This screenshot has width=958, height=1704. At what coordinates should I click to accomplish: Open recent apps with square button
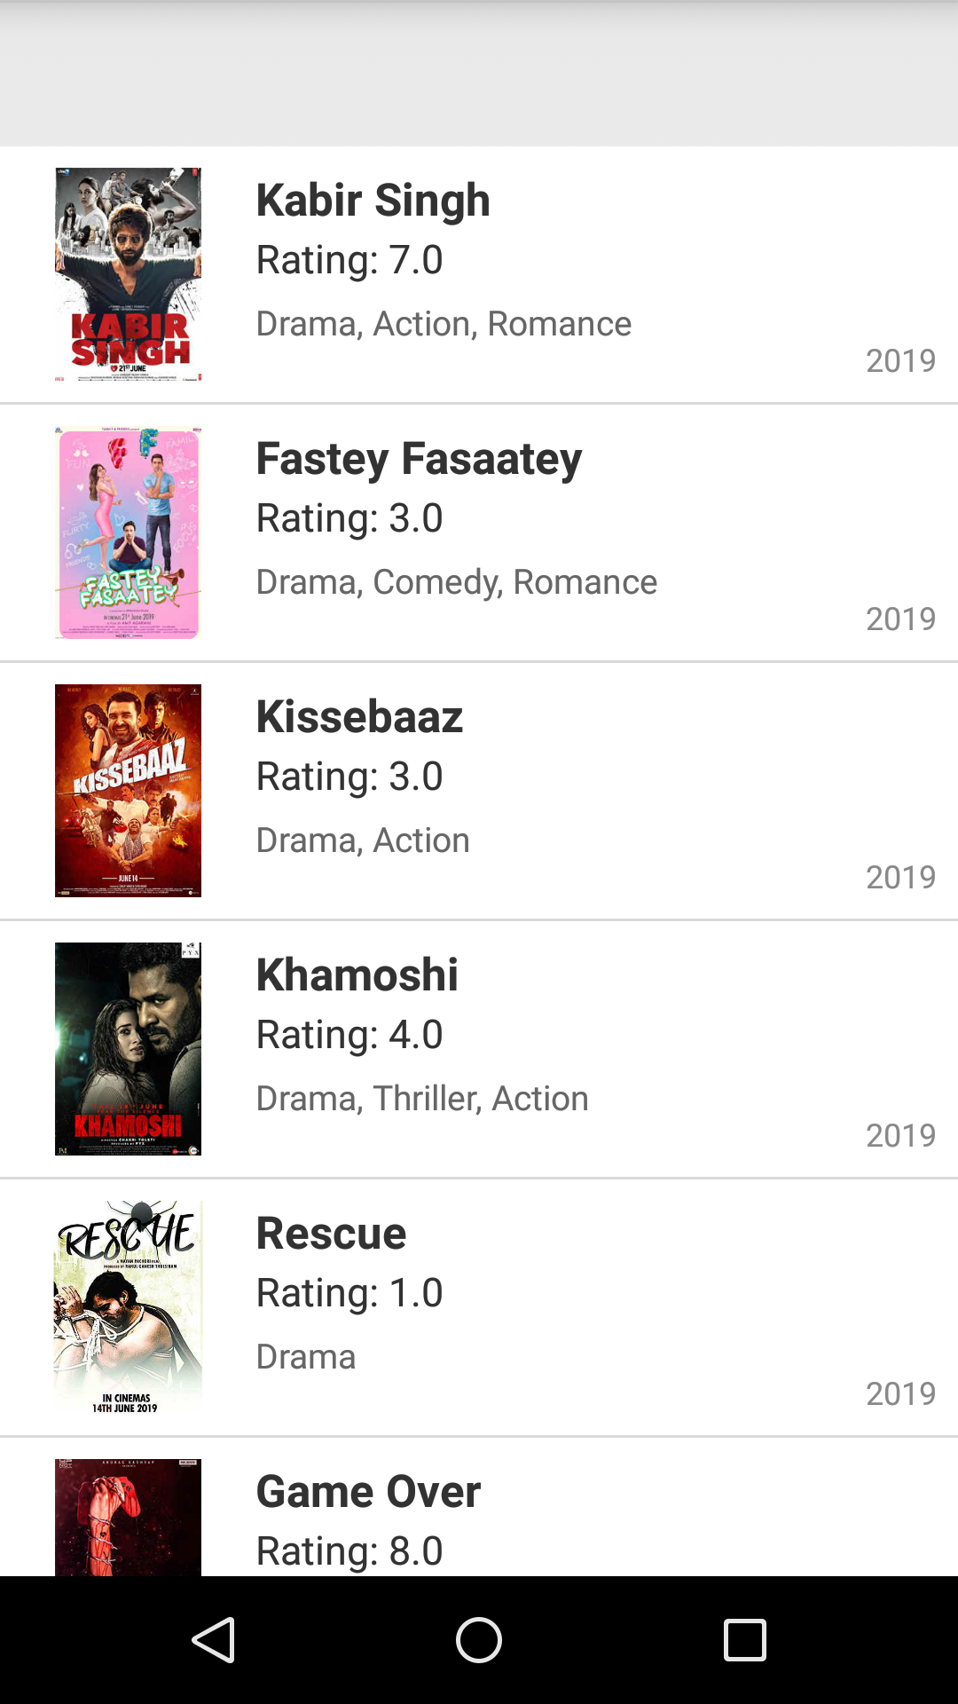[x=744, y=1639]
